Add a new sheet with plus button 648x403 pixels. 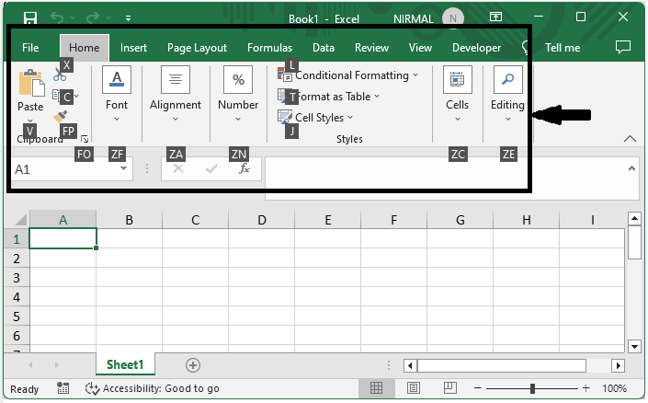click(x=193, y=365)
